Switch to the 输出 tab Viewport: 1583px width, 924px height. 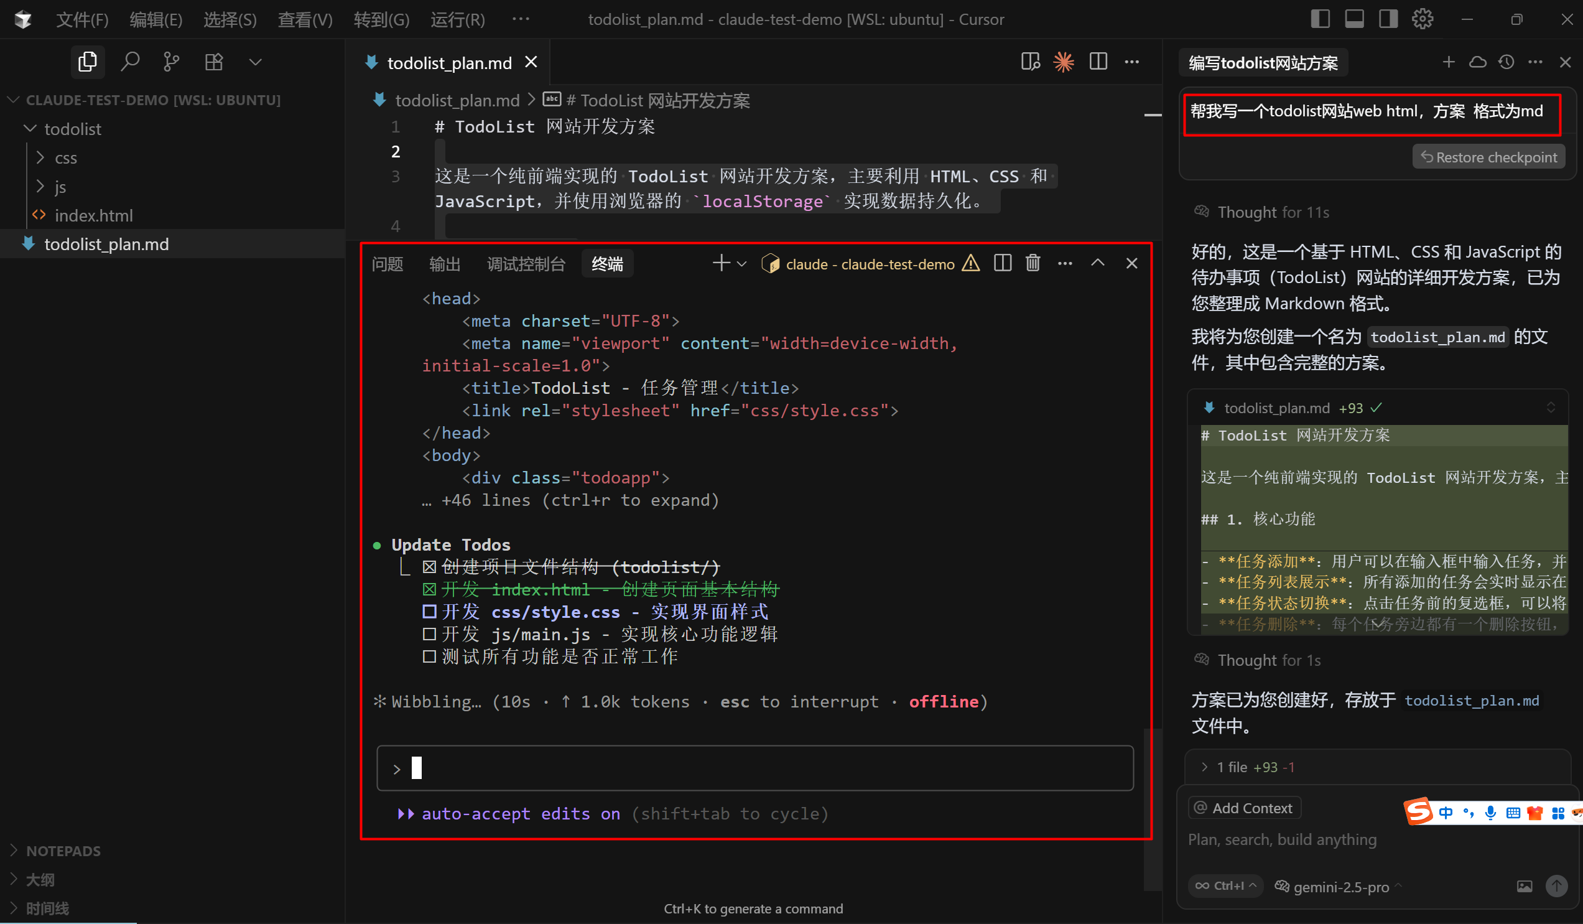[x=445, y=264]
